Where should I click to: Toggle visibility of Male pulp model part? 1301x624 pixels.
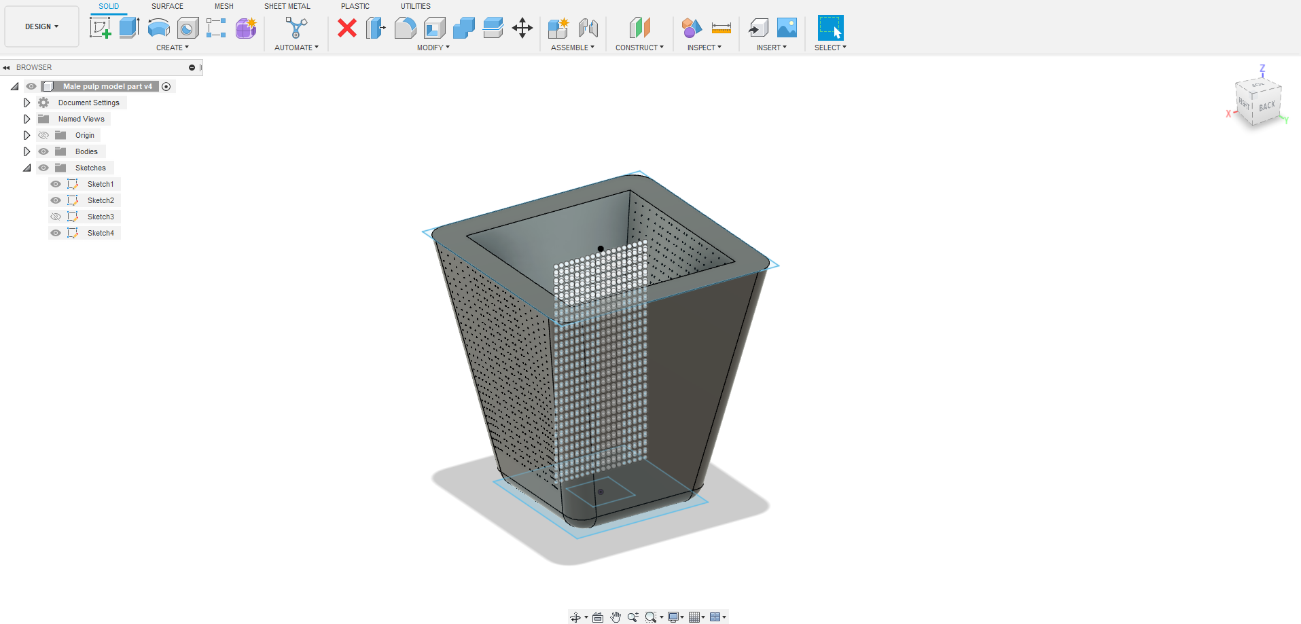[x=31, y=86]
